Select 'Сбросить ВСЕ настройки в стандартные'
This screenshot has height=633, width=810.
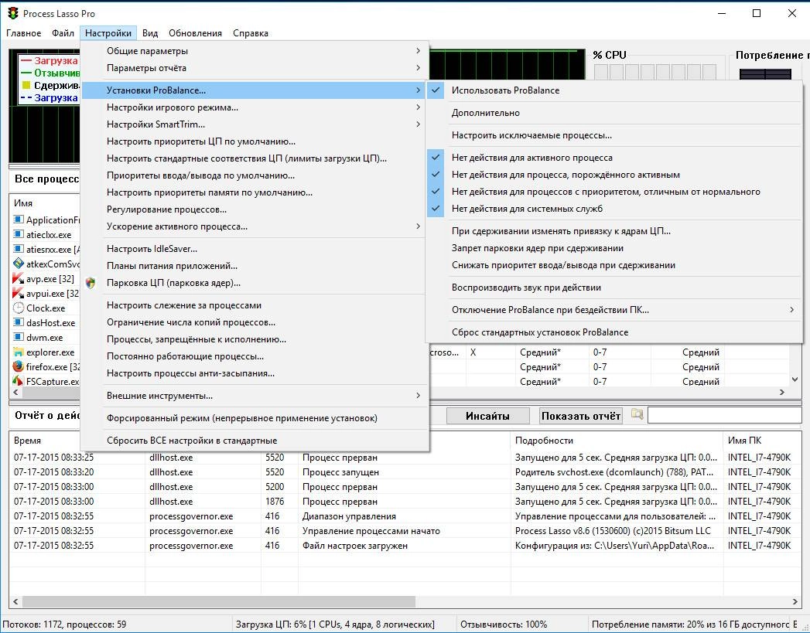[255, 441]
